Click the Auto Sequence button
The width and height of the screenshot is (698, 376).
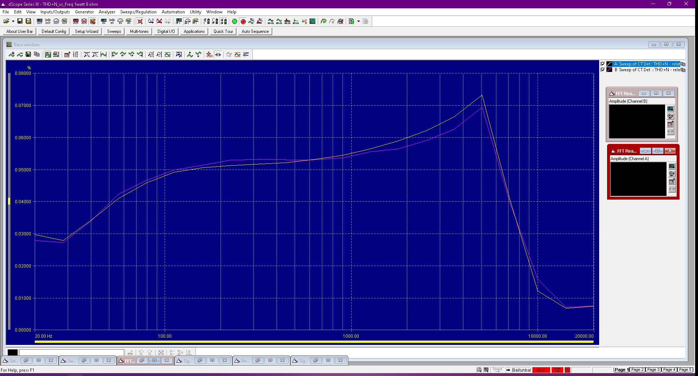255,31
